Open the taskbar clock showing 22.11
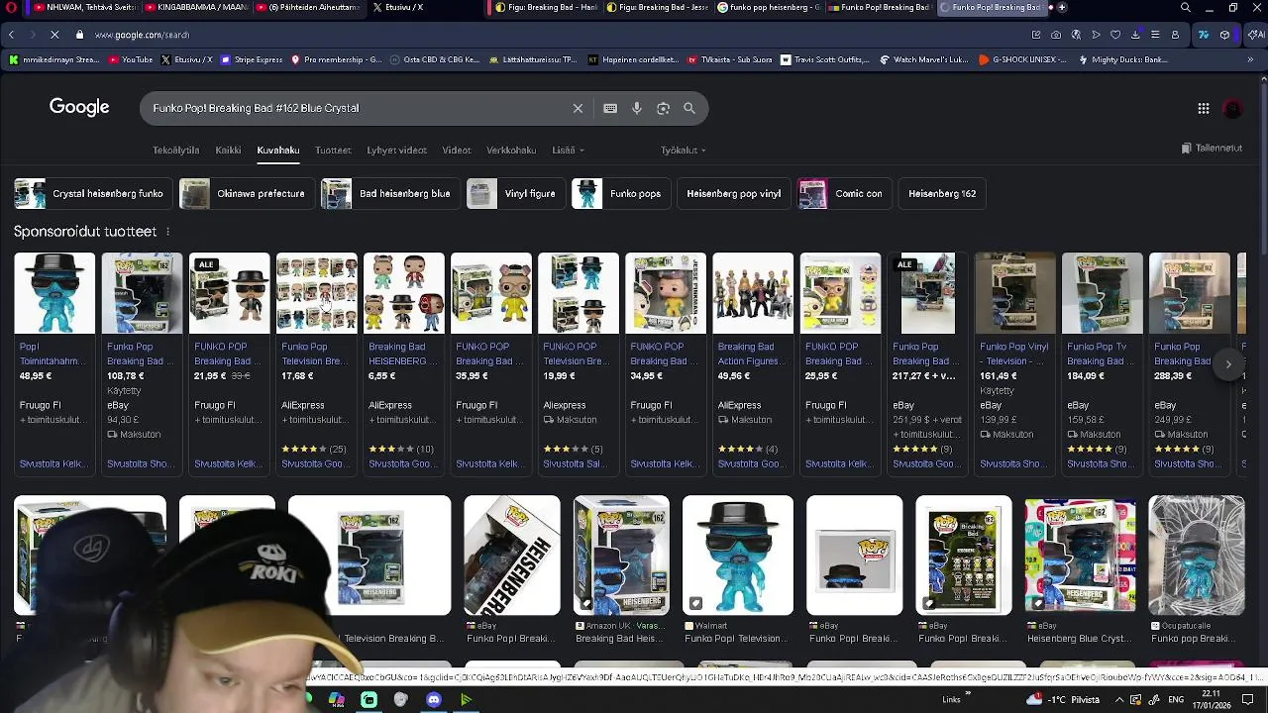 [x=1211, y=700]
